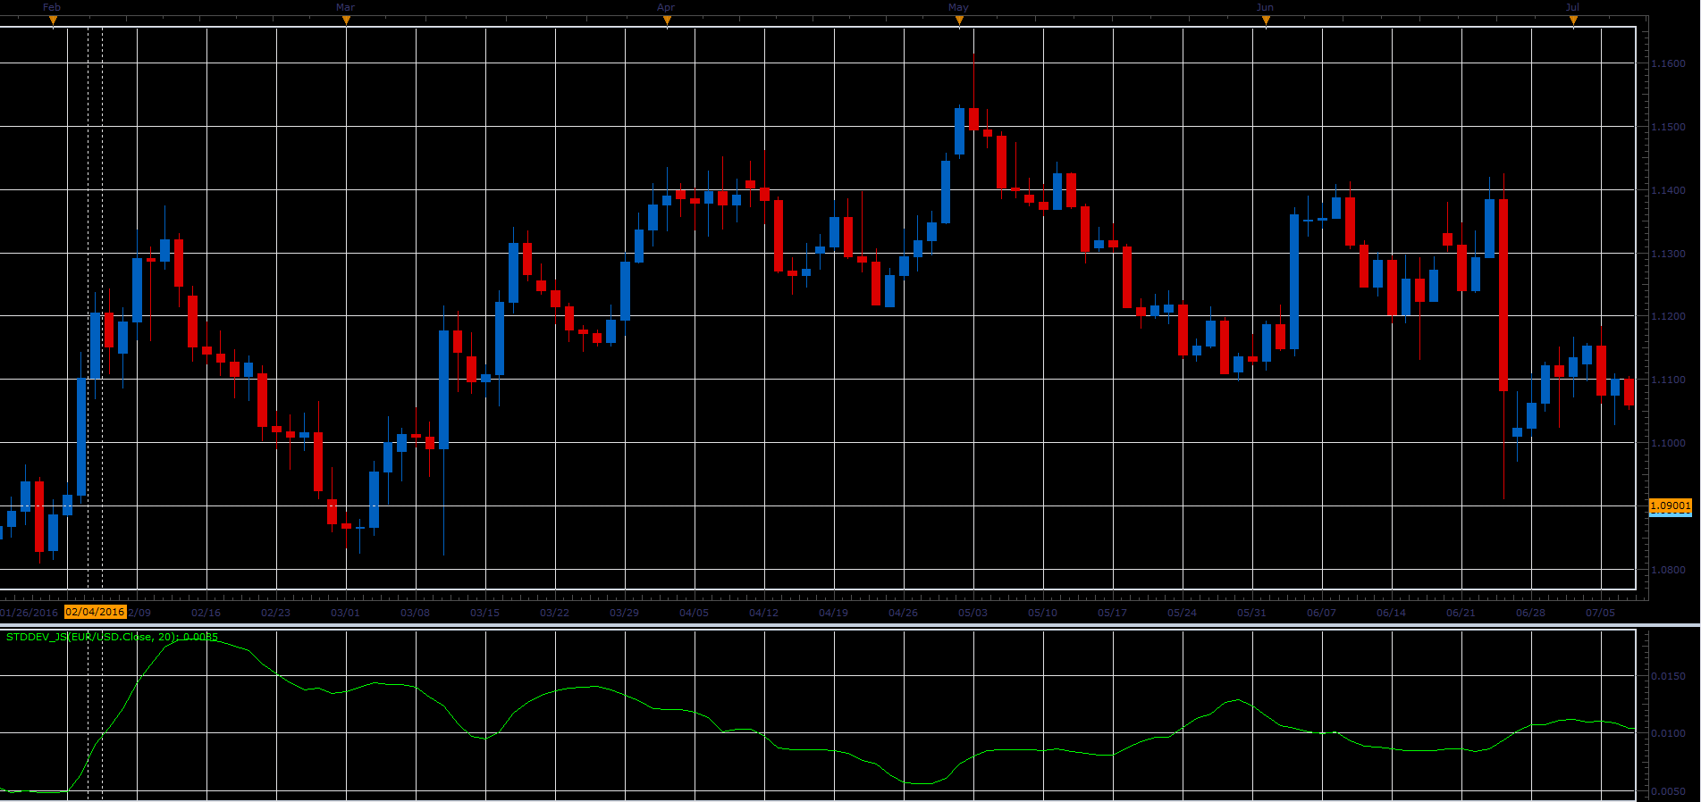Image resolution: width=1701 pixels, height=802 pixels.
Task: Select the 1.1000 price scale label
Action: [x=1668, y=443]
